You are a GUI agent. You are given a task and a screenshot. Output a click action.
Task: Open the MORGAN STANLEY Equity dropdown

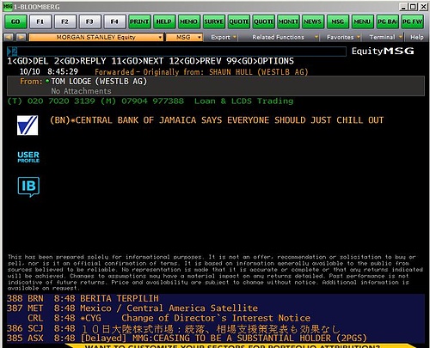click(x=96, y=37)
